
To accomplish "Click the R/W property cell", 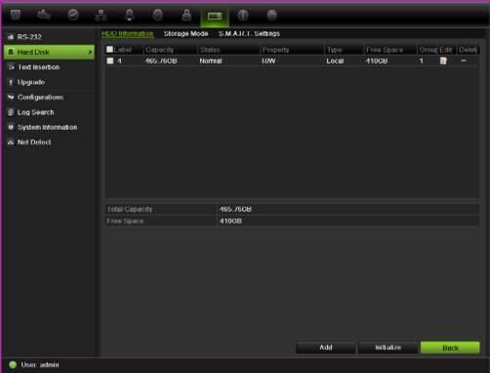I will [x=268, y=61].
